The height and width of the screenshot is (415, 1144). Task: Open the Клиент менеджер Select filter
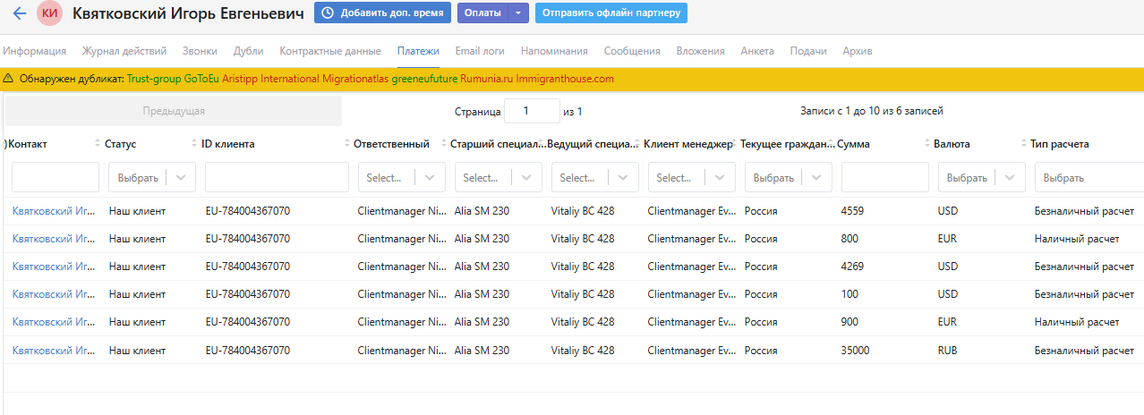pos(691,177)
